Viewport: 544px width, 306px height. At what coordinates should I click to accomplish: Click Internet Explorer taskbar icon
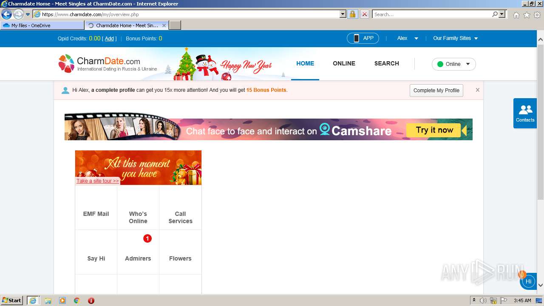point(33,300)
